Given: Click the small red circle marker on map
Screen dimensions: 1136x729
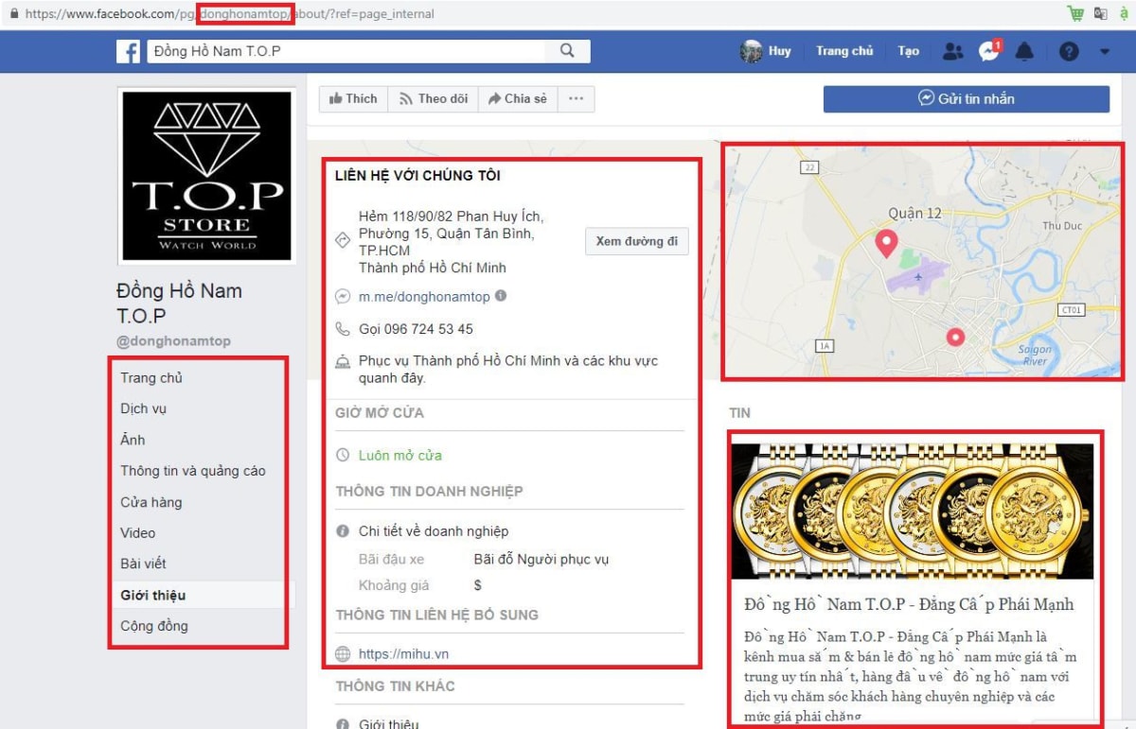Looking at the screenshot, I should (x=955, y=337).
